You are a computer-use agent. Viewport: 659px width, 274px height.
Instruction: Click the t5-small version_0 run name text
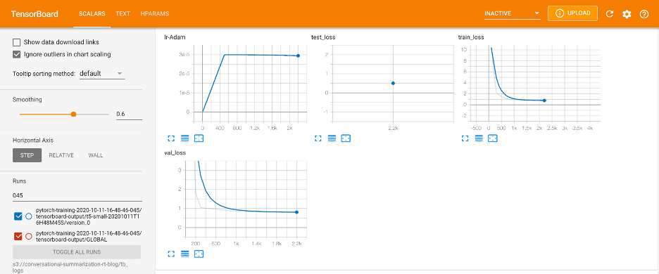(x=89, y=216)
